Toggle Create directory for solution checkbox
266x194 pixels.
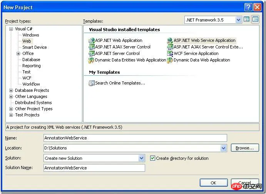152,158
